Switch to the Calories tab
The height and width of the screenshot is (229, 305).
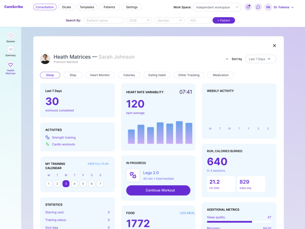pos(129,75)
